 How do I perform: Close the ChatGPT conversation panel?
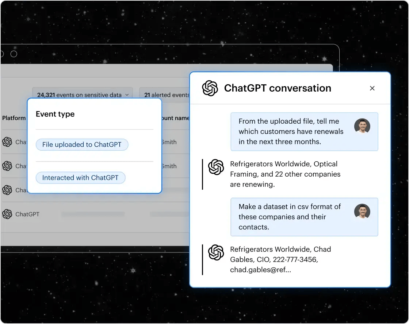372,88
